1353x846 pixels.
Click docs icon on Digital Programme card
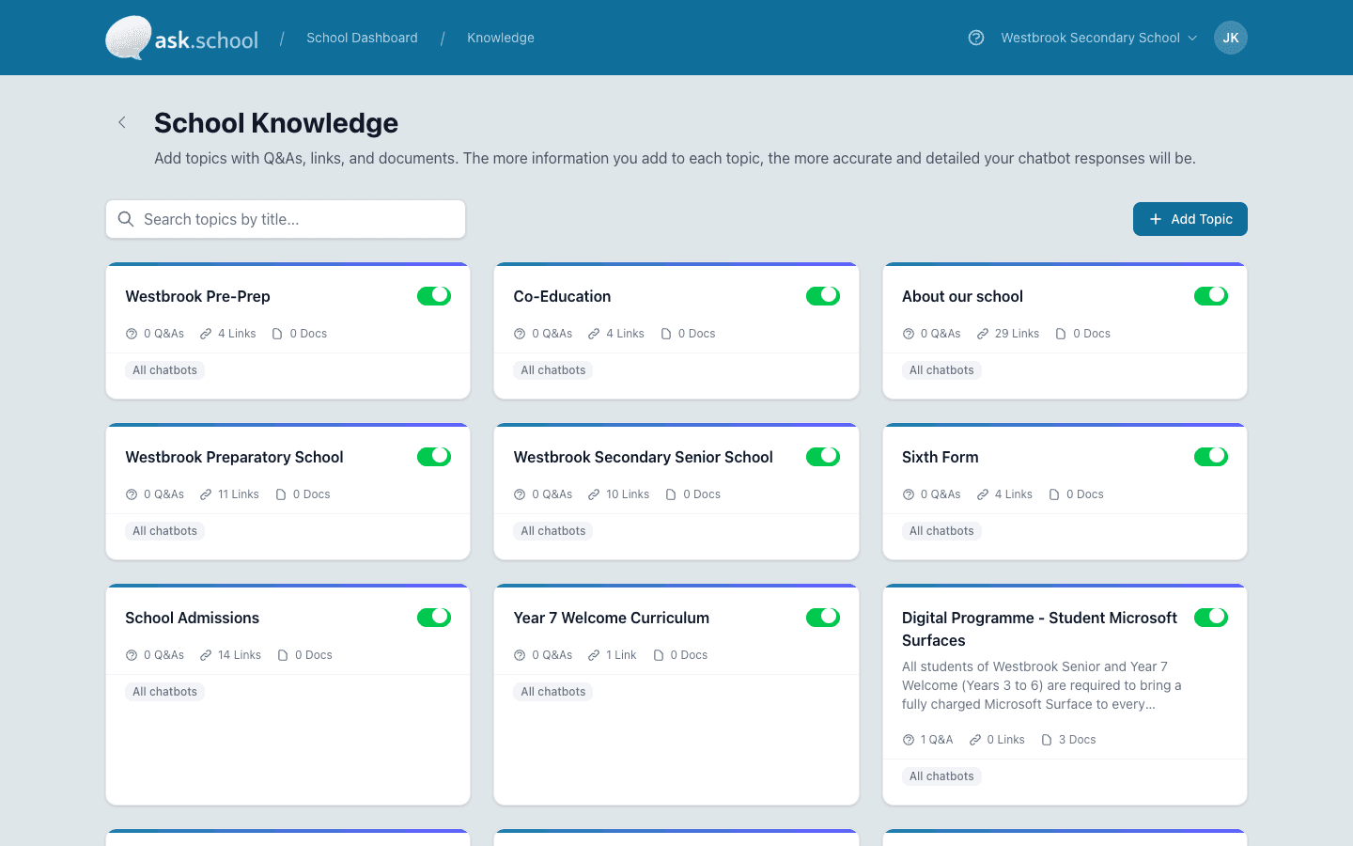coord(1047,740)
